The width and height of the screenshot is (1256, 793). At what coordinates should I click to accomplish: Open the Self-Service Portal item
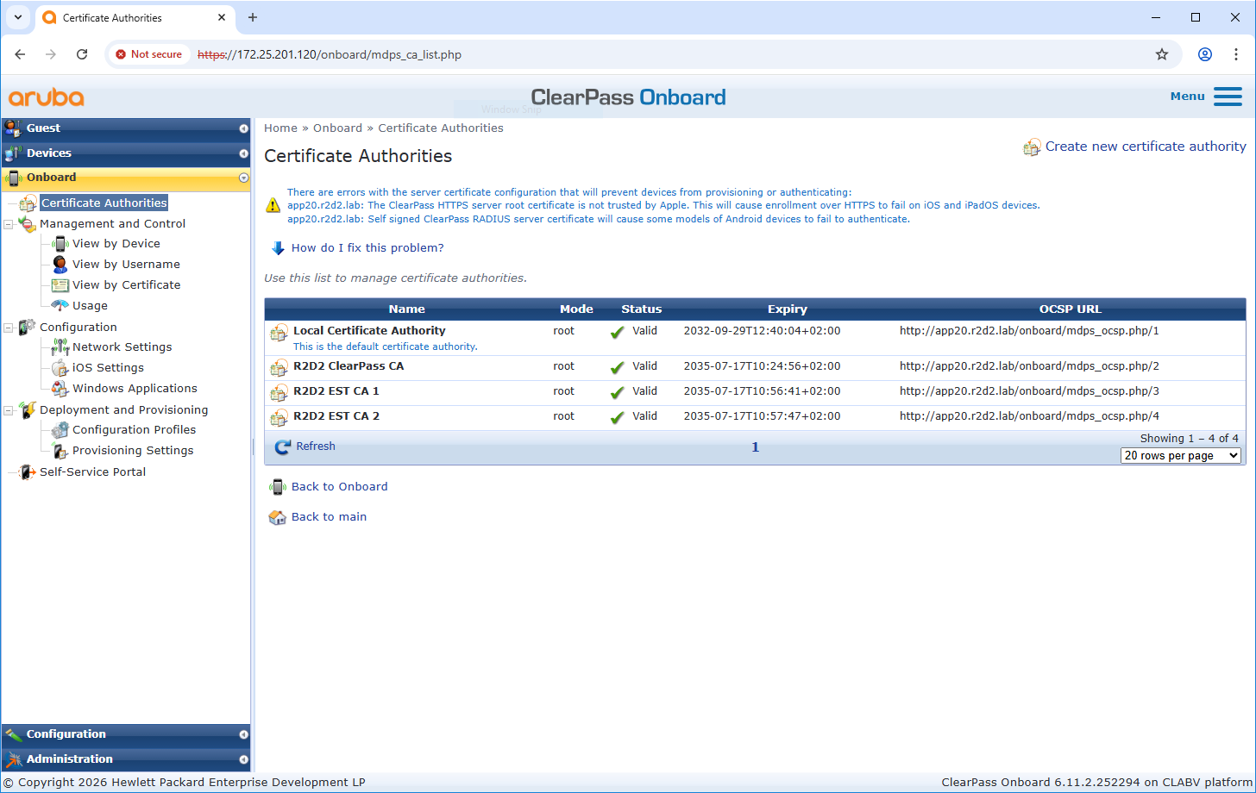pos(92,472)
